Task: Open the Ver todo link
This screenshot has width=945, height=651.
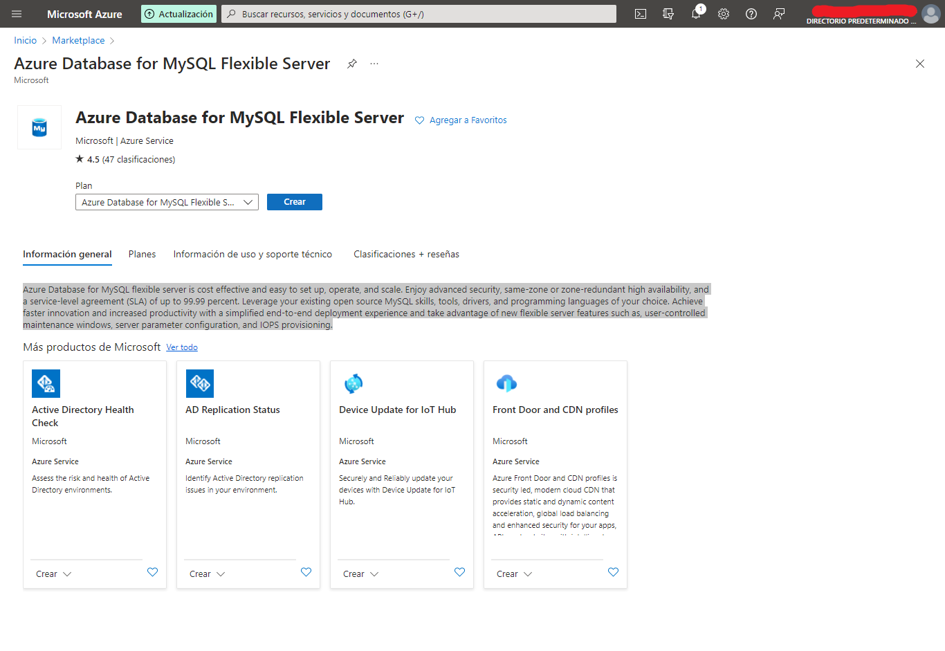Action: pyautogui.click(x=182, y=347)
